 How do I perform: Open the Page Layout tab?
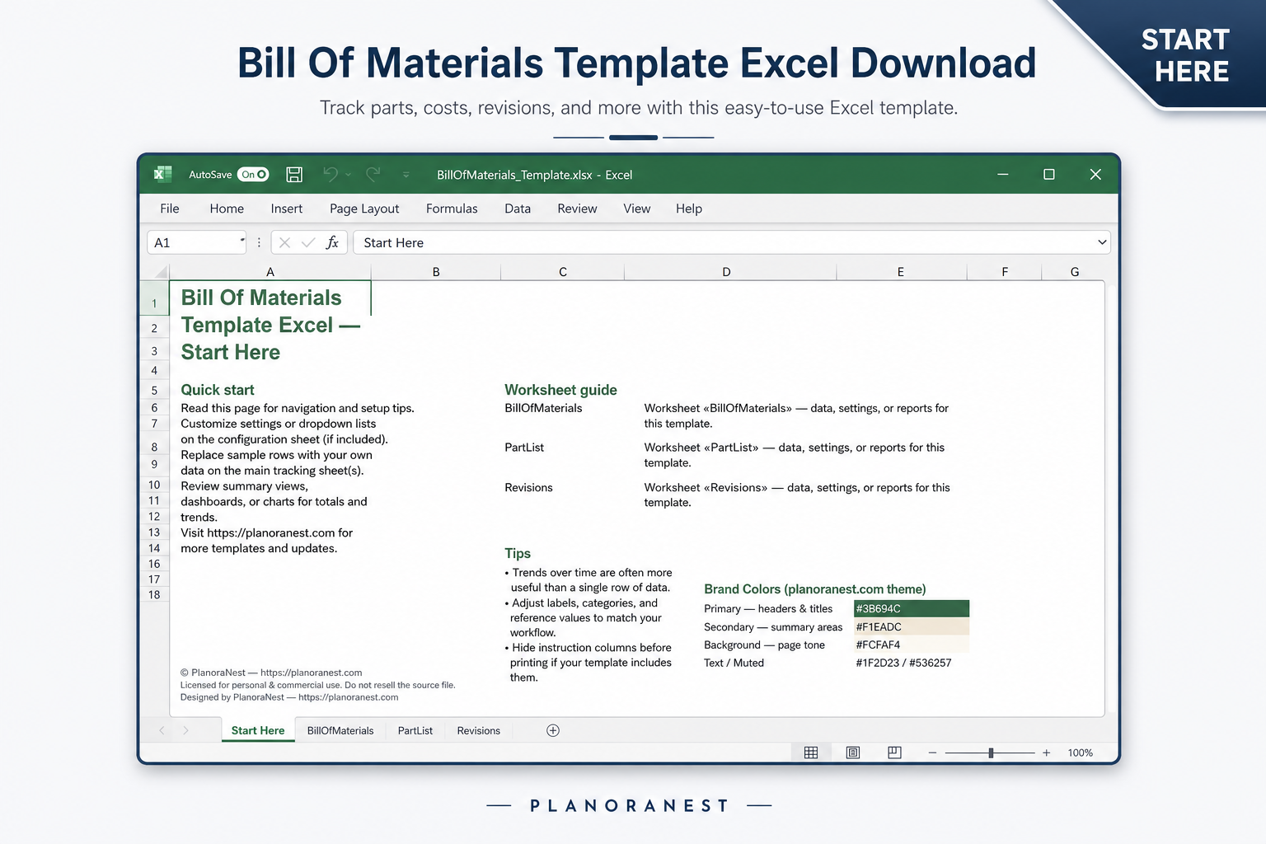click(x=364, y=209)
